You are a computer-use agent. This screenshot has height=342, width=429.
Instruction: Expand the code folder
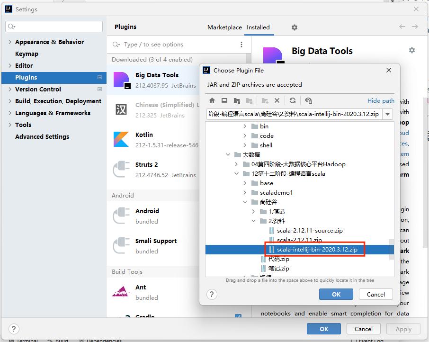tap(245, 135)
